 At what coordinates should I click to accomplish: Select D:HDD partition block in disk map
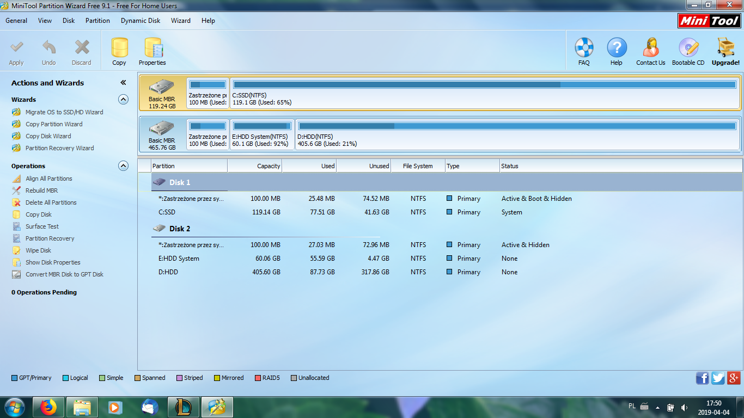(517, 134)
